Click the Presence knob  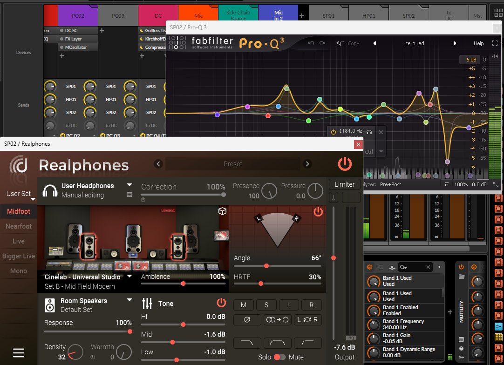(x=269, y=191)
